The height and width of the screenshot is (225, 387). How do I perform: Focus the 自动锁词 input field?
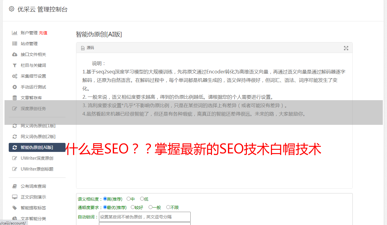point(145,217)
